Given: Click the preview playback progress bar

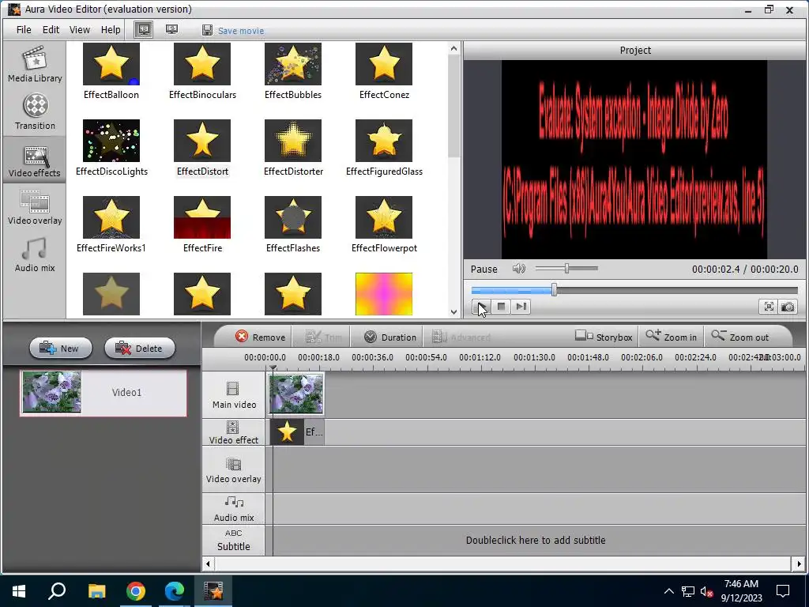Looking at the screenshot, I should [x=634, y=290].
